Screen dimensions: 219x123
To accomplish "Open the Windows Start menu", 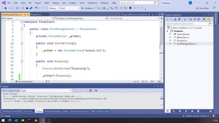I will tap(3, 120).
